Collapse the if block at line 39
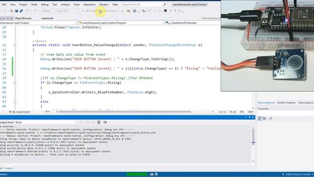Screen dimensions: 314x177 point(15,83)
